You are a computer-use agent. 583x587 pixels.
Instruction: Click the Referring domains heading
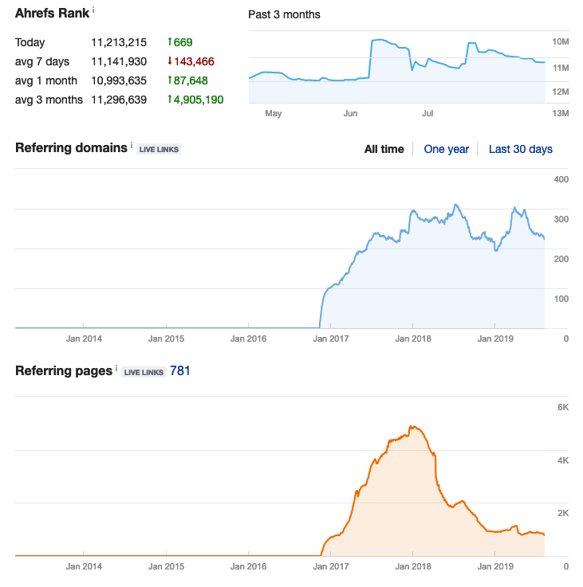tap(71, 148)
